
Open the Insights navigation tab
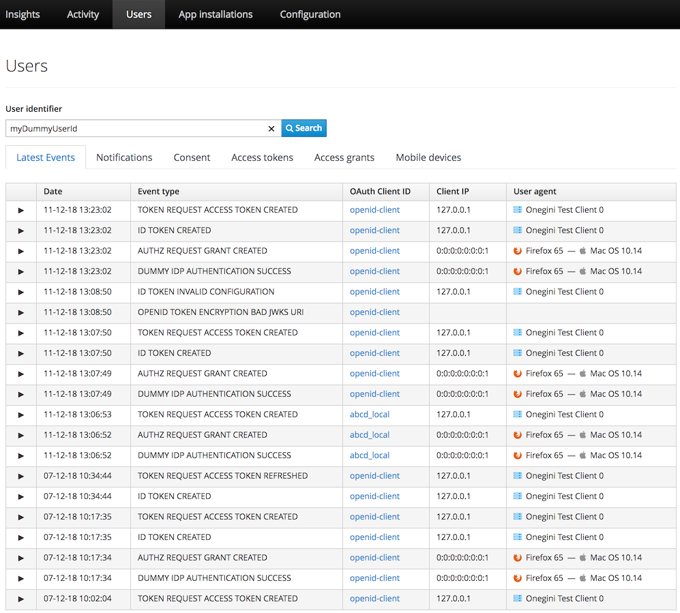(23, 14)
